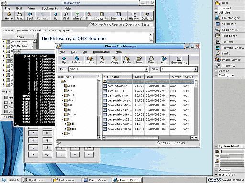Toggle first checked Find option in Helpviewer
This screenshot has width=245, height=183.
[6, 98]
